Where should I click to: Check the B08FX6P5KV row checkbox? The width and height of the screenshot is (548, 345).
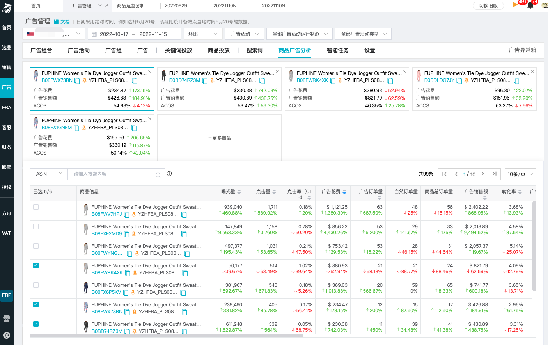[36, 285]
